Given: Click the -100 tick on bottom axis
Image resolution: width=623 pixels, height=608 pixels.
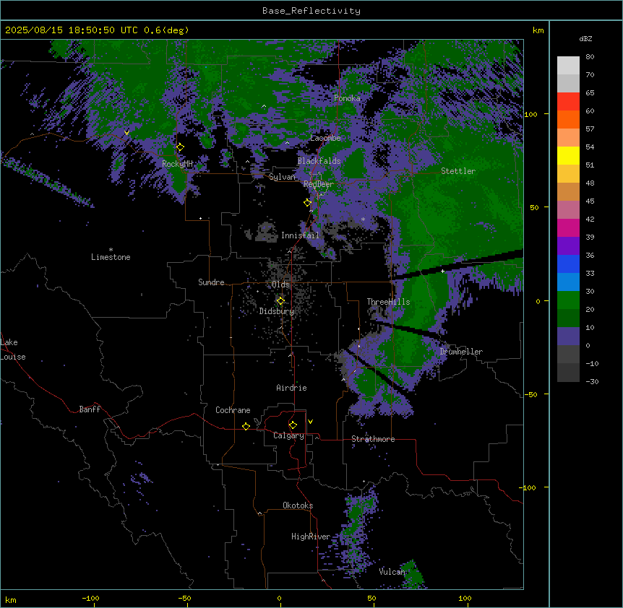Looking at the screenshot, I should tap(90, 598).
